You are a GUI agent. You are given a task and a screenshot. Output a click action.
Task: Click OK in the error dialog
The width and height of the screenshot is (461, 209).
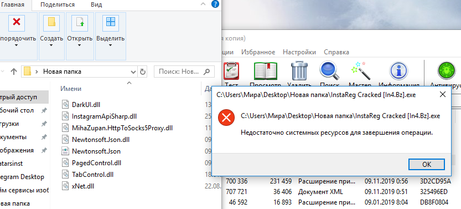[427, 164]
